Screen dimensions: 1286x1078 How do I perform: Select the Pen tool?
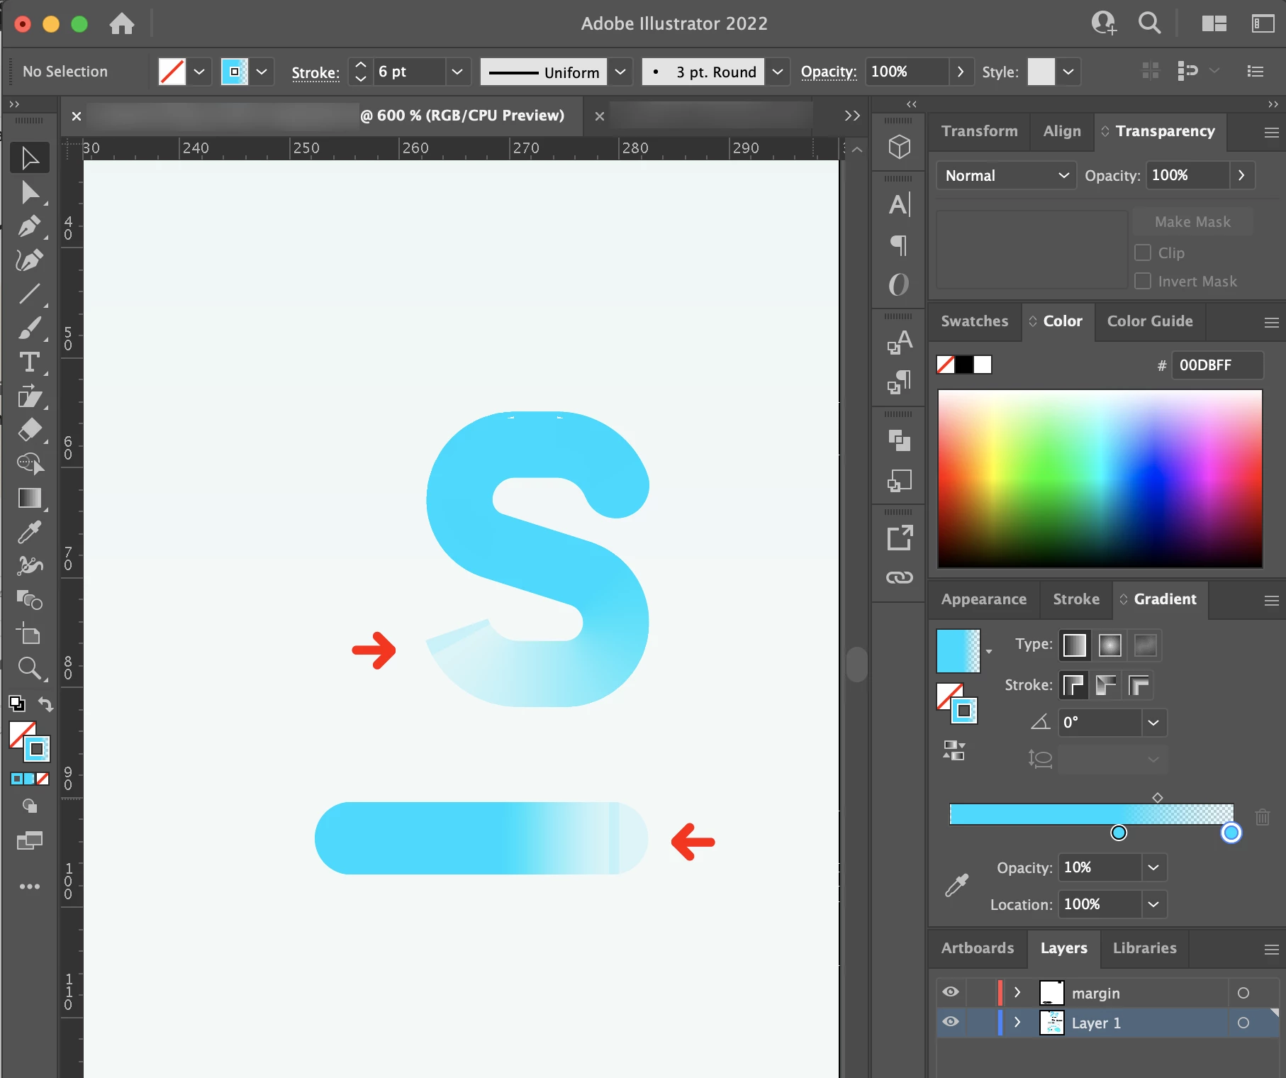pos(30,226)
